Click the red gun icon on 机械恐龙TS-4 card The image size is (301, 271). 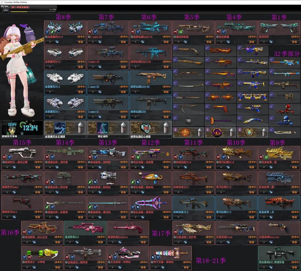point(176,157)
